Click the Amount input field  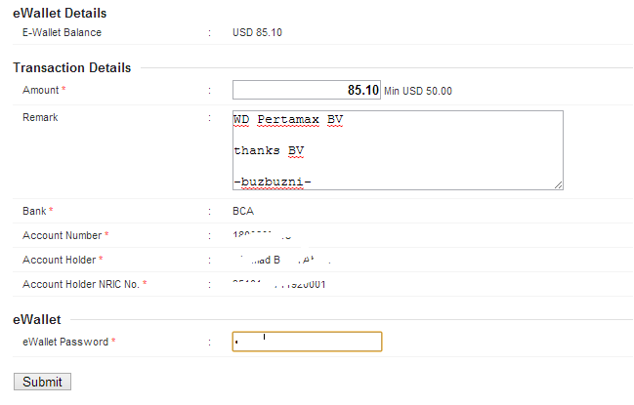tap(306, 90)
